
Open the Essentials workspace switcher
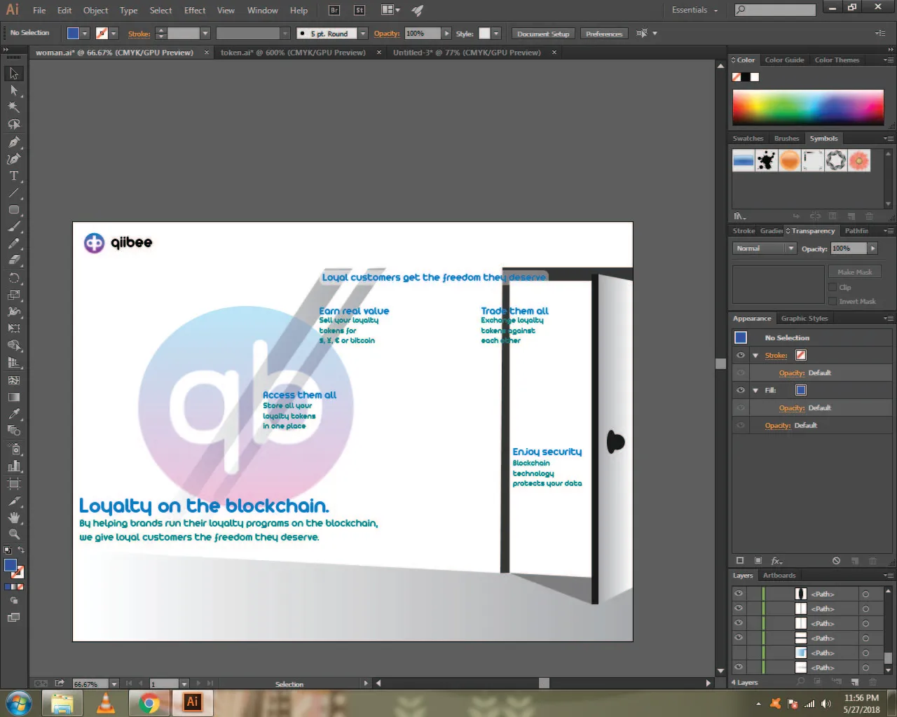click(x=694, y=10)
